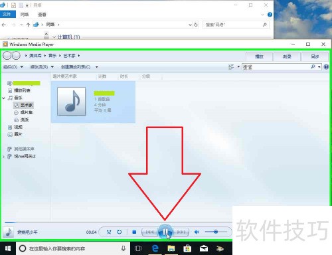Viewport: 332px width, 255px height.
Task: Select 音乐 in the breadcrumb
Action: coord(52,56)
